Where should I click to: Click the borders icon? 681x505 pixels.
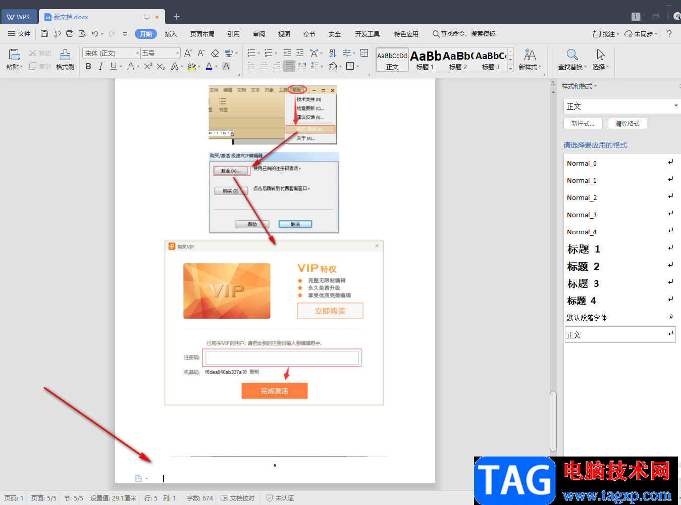[350, 66]
